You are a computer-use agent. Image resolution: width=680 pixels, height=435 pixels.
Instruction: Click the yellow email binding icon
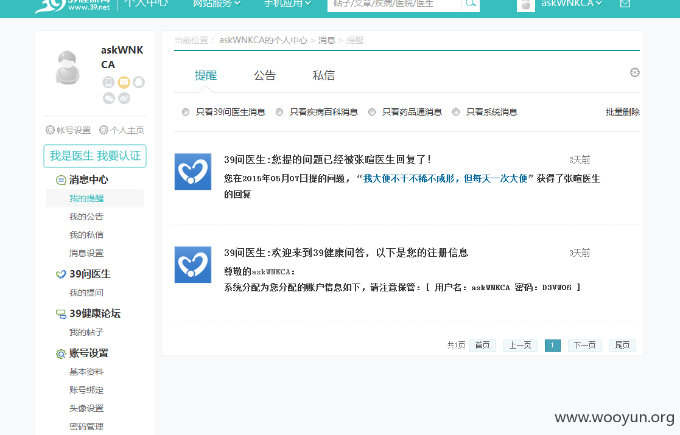pos(124,82)
